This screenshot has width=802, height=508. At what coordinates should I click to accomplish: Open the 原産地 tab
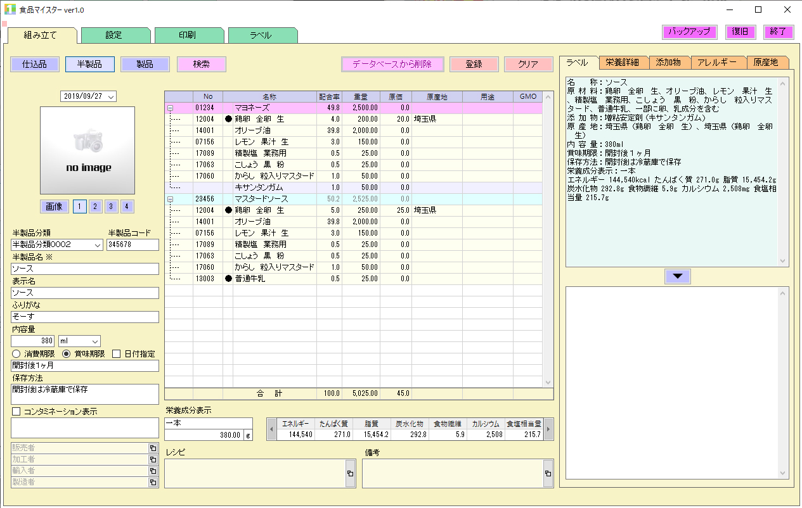click(x=766, y=62)
